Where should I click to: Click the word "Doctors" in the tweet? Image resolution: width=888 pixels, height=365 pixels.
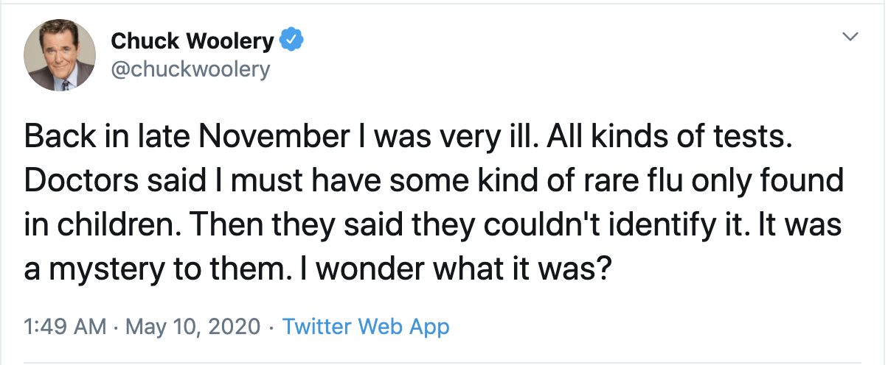pos(73,182)
